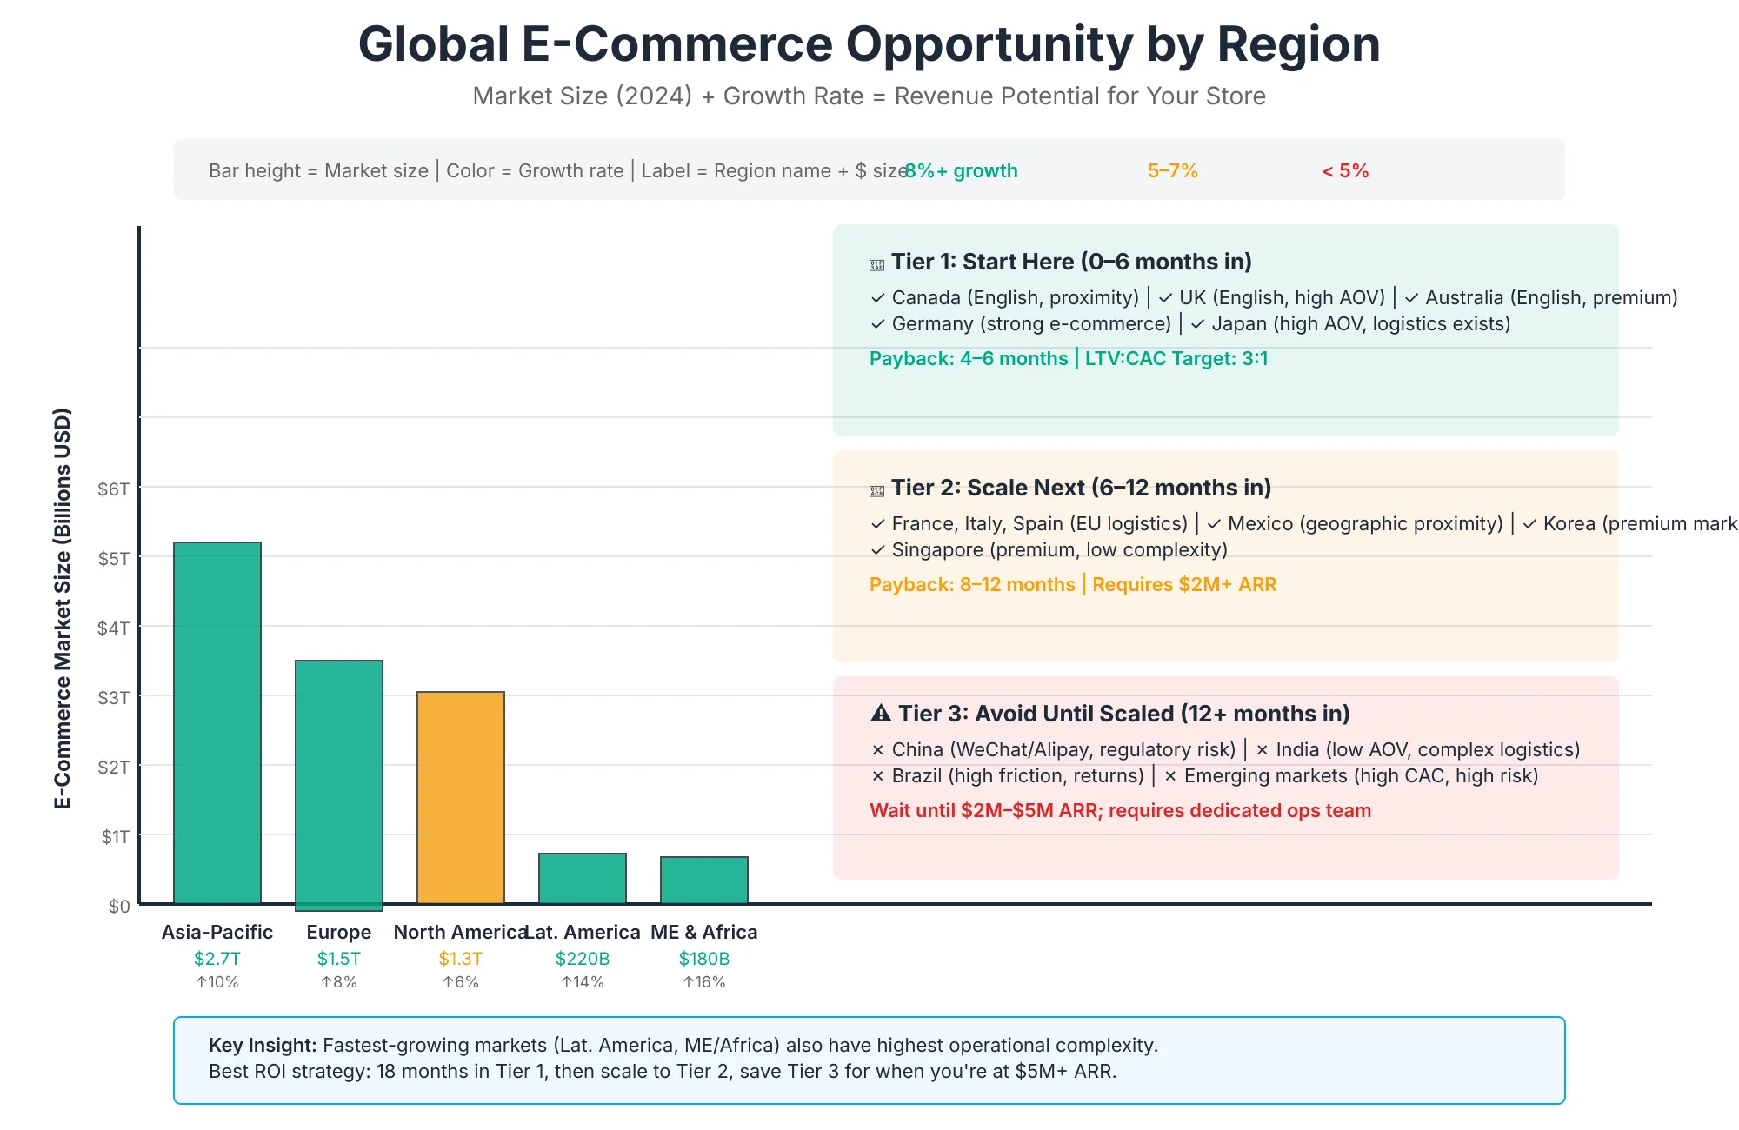Viewport: 1739px width, 1130px height.
Task: Select the Lat. America bar
Action: [x=583, y=879]
